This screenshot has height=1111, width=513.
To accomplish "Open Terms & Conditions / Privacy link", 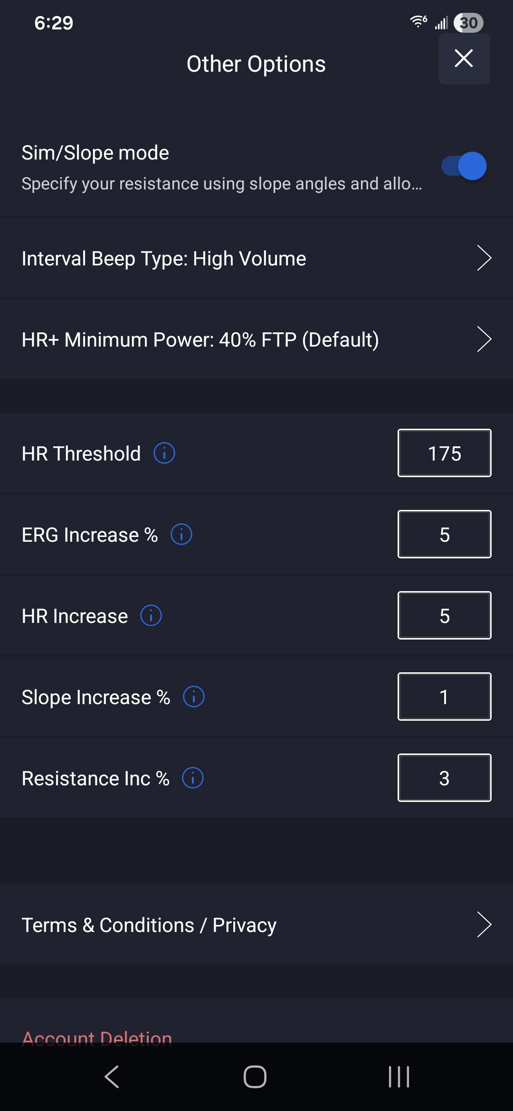I will pyautogui.click(x=149, y=925).
